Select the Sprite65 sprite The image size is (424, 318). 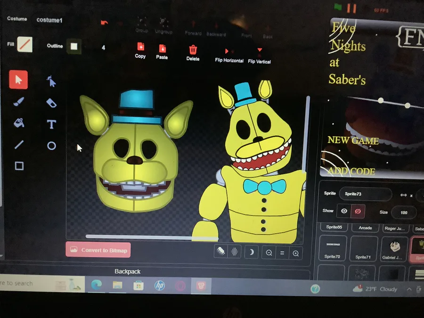coord(334,227)
